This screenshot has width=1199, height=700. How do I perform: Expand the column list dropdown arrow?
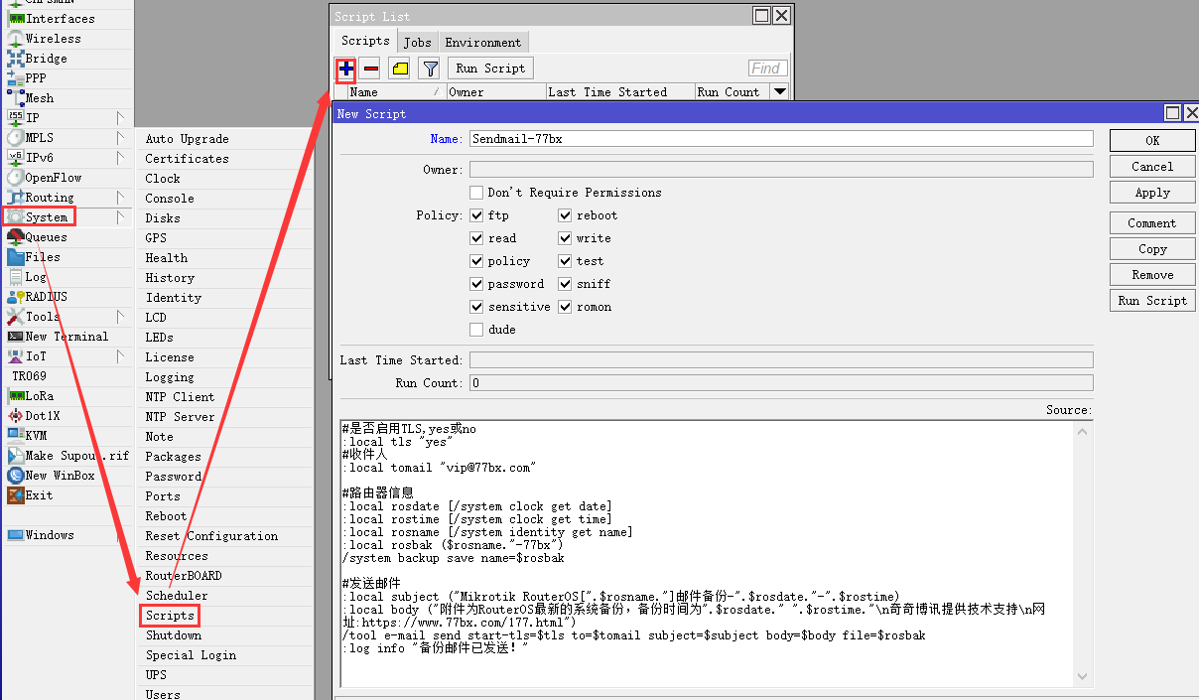tap(779, 92)
